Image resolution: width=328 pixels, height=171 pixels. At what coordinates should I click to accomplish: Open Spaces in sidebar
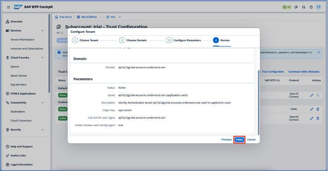pyautogui.click(x=15, y=66)
